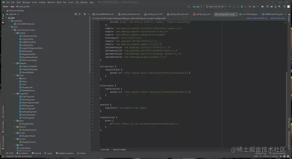292x159 pixels.
Task: Collapse the Fragment package folder
Action: tap(15, 94)
